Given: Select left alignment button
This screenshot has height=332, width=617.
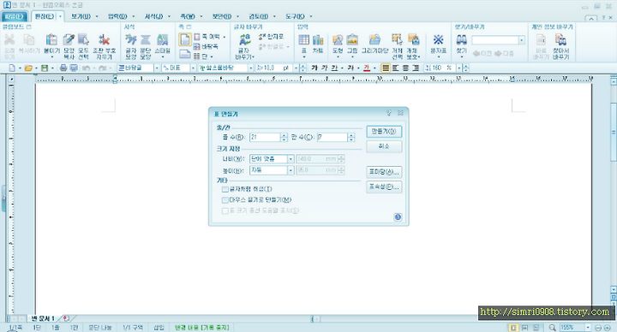Looking at the screenshot, I should (x=395, y=68).
